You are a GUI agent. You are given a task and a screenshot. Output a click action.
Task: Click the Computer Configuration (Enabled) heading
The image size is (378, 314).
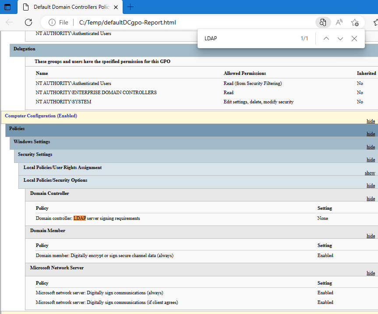coord(41,116)
